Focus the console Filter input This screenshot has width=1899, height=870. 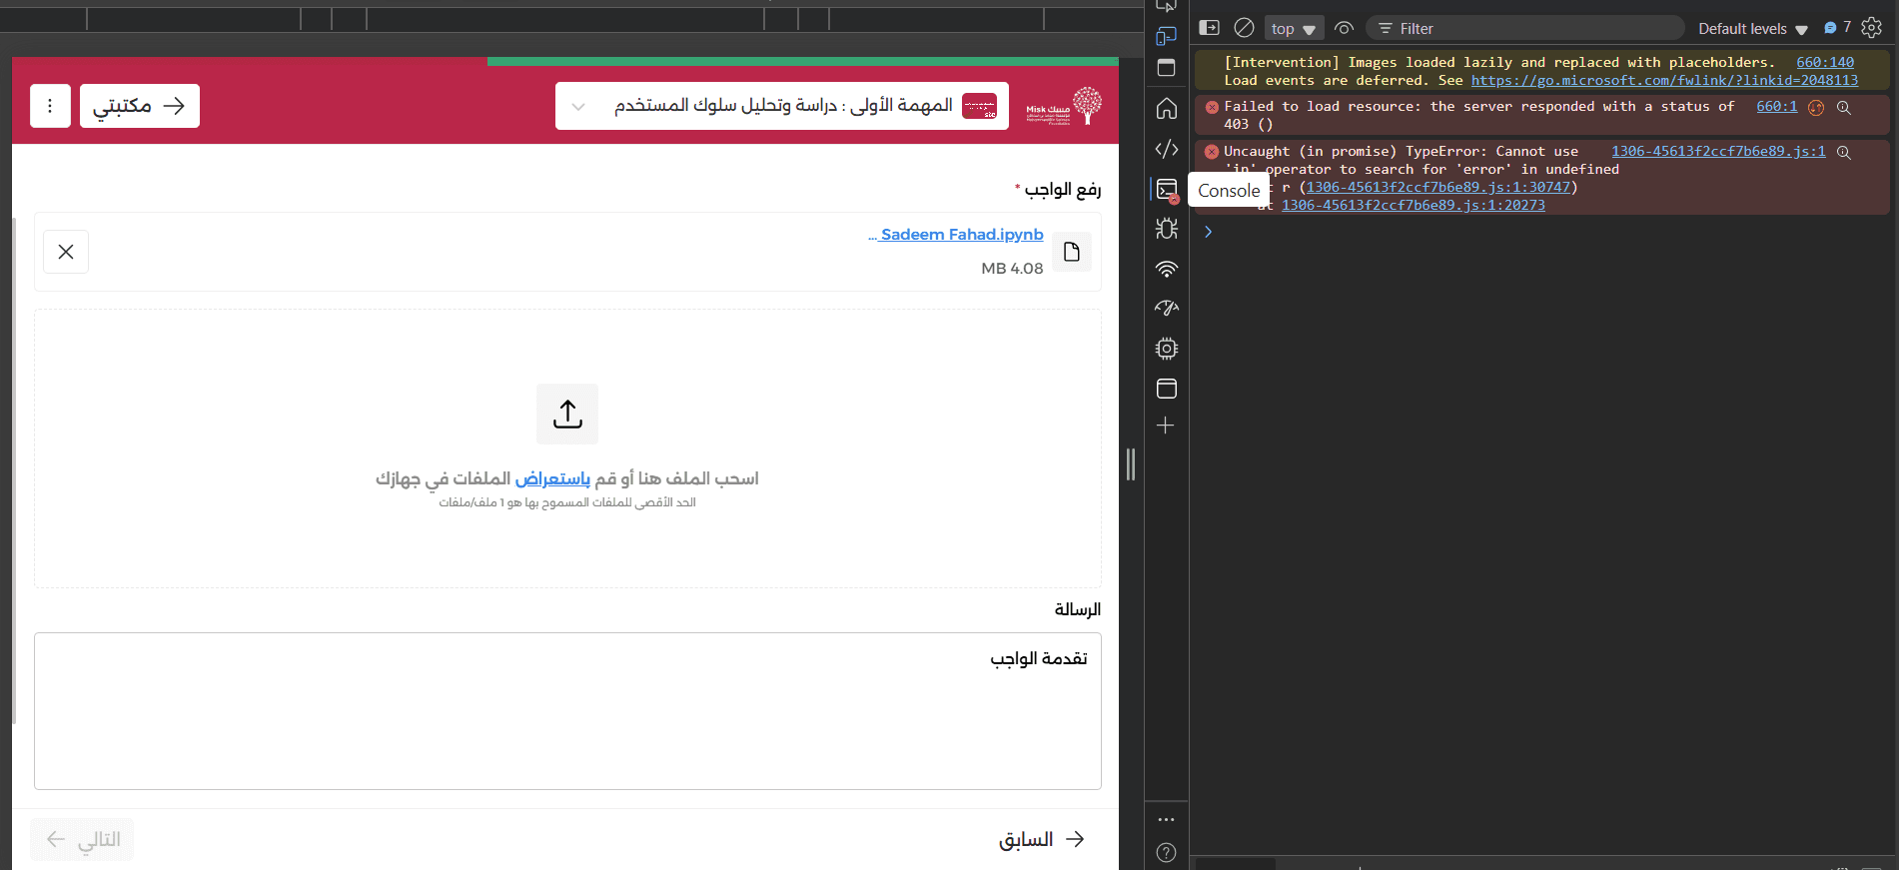tap(1524, 28)
